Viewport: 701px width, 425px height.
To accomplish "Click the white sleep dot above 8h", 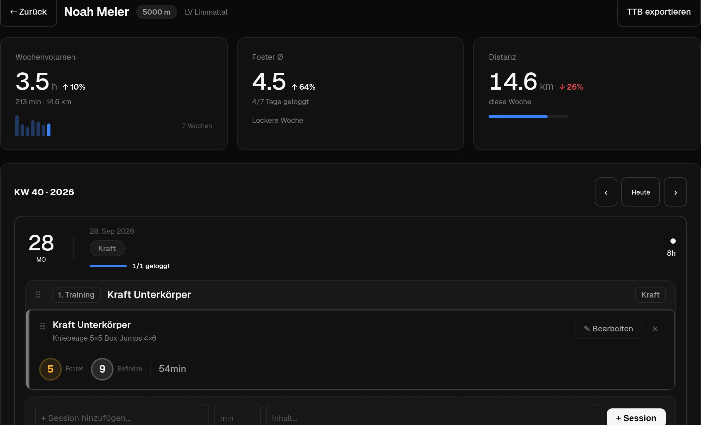I will click(x=673, y=241).
